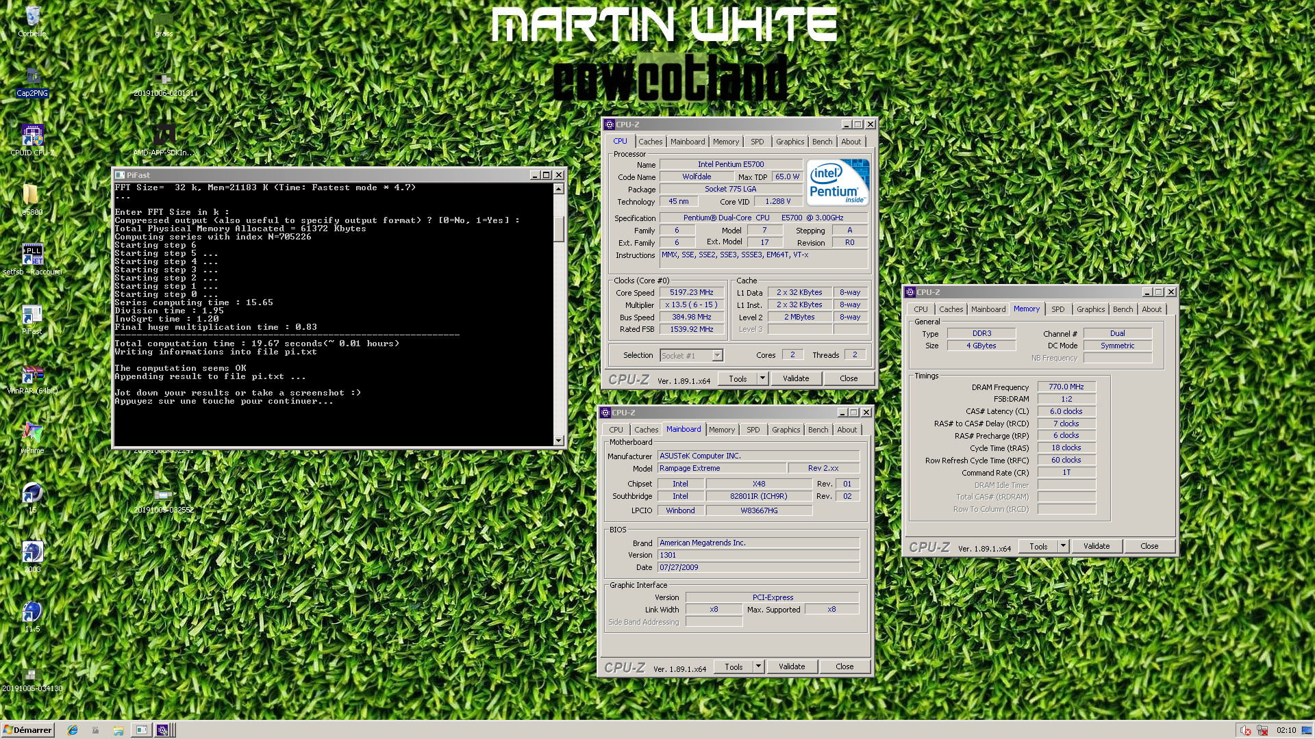Viewport: 1315px width, 739px height.
Task: Click Validate in the Memory window
Action: click(x=1097, y=546)
